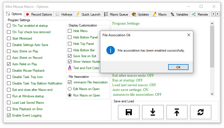Click the save settings floppy disk icon

coord(129,112)
